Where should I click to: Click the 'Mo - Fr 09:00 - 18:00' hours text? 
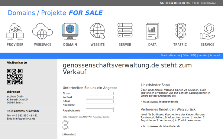tap(197, 3)
